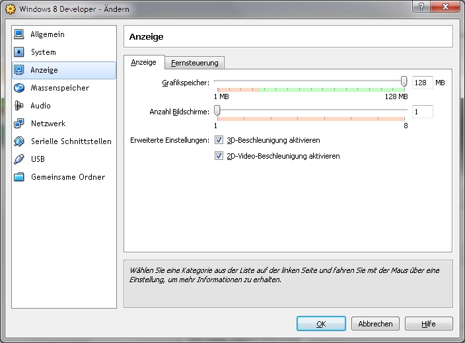Open Netzwerk settings
Viewport: 465px width, 343px height.
[64, 124]
